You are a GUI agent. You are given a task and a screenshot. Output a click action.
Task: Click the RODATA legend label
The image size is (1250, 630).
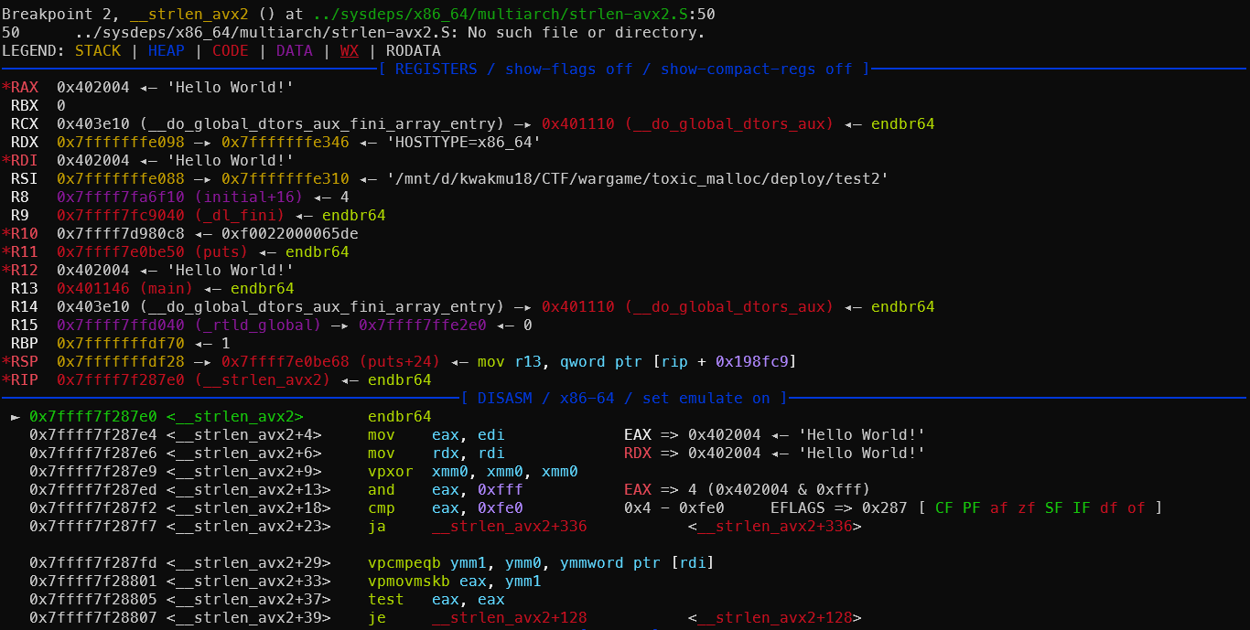pos(413,50)
